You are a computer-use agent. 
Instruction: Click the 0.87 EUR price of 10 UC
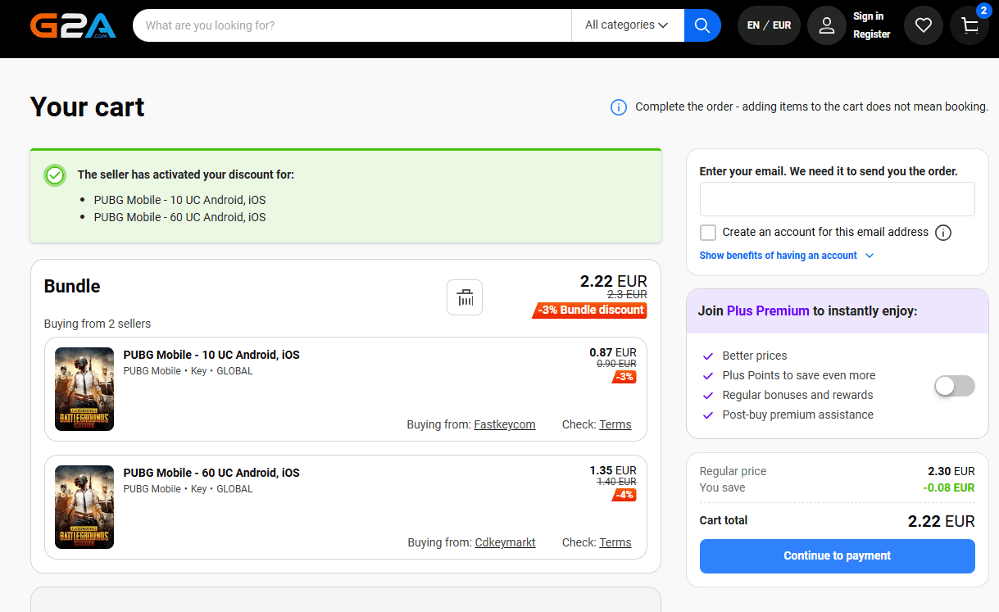[x=613, y=353]
